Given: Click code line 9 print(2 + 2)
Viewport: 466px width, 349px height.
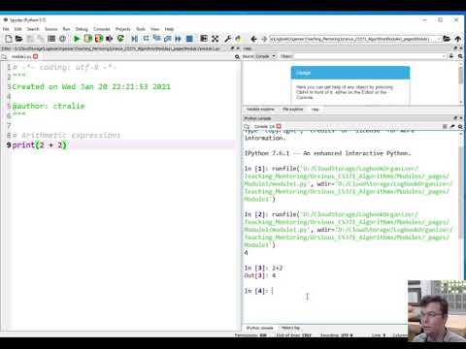Looking at the screenshot, I should [x=39, y=144].
